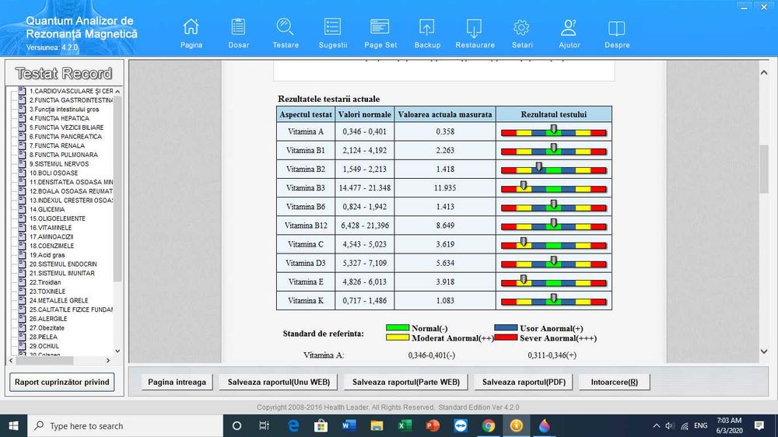Click the Intoarcere(R) button
The width and height of the screenshot is (778, 437).
click(615, 382)
